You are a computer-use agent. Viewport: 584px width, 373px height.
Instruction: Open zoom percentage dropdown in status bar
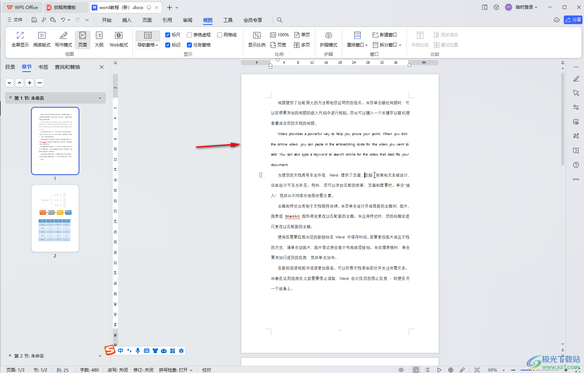click(x=504, y=370)
